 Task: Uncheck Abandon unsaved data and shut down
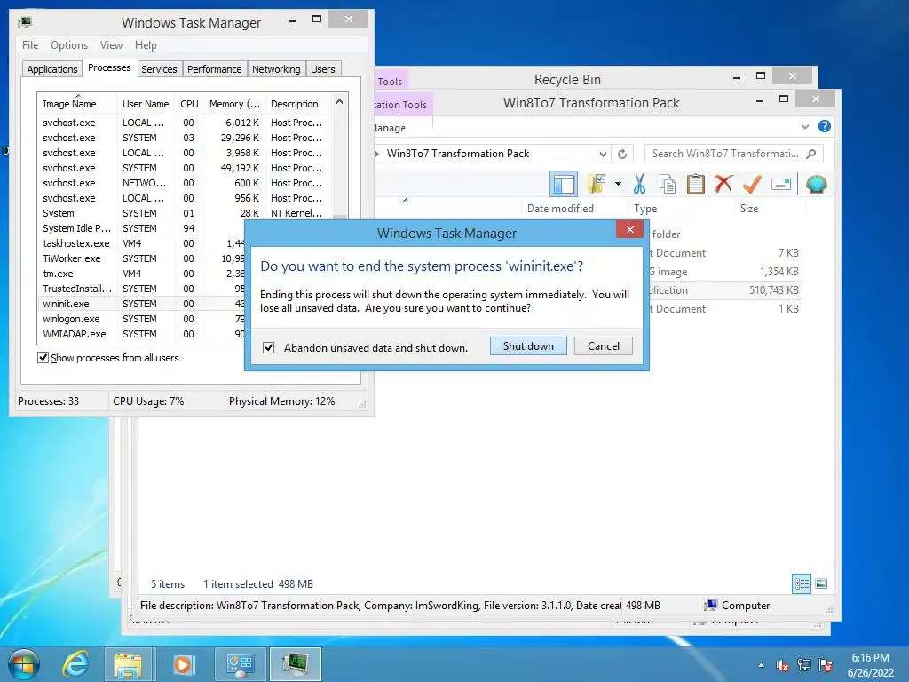[x=268, y=347]
